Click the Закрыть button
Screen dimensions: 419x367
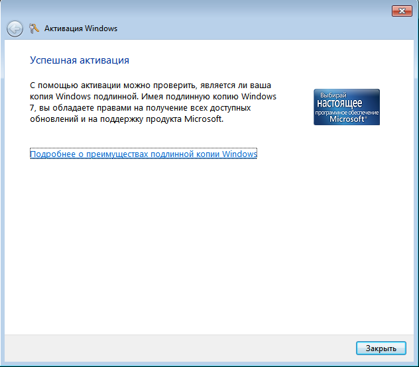tap(381, 348)
